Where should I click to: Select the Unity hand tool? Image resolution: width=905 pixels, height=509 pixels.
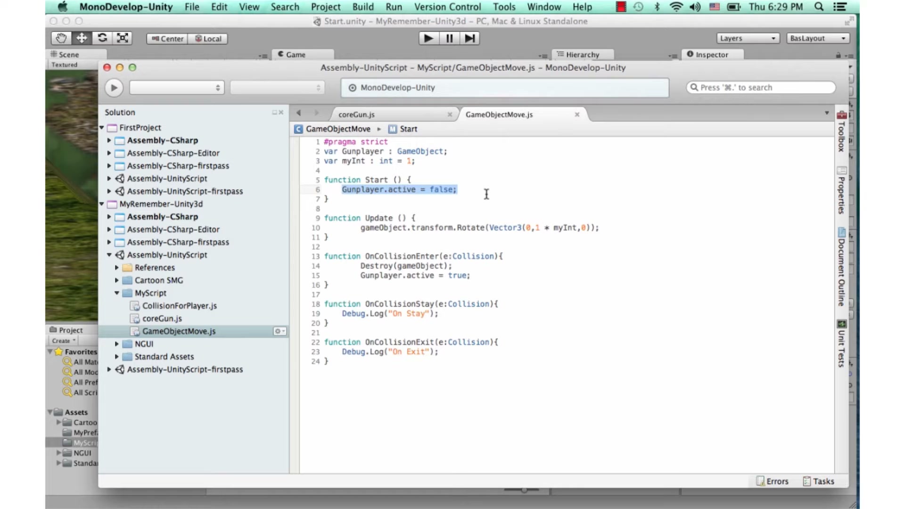click(61, 38)
